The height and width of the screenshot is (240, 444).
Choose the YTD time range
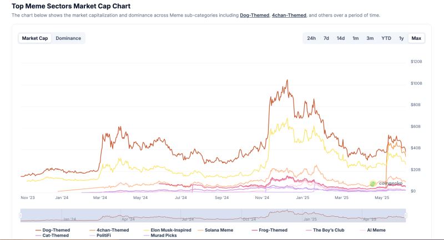(x=386, y=38)
